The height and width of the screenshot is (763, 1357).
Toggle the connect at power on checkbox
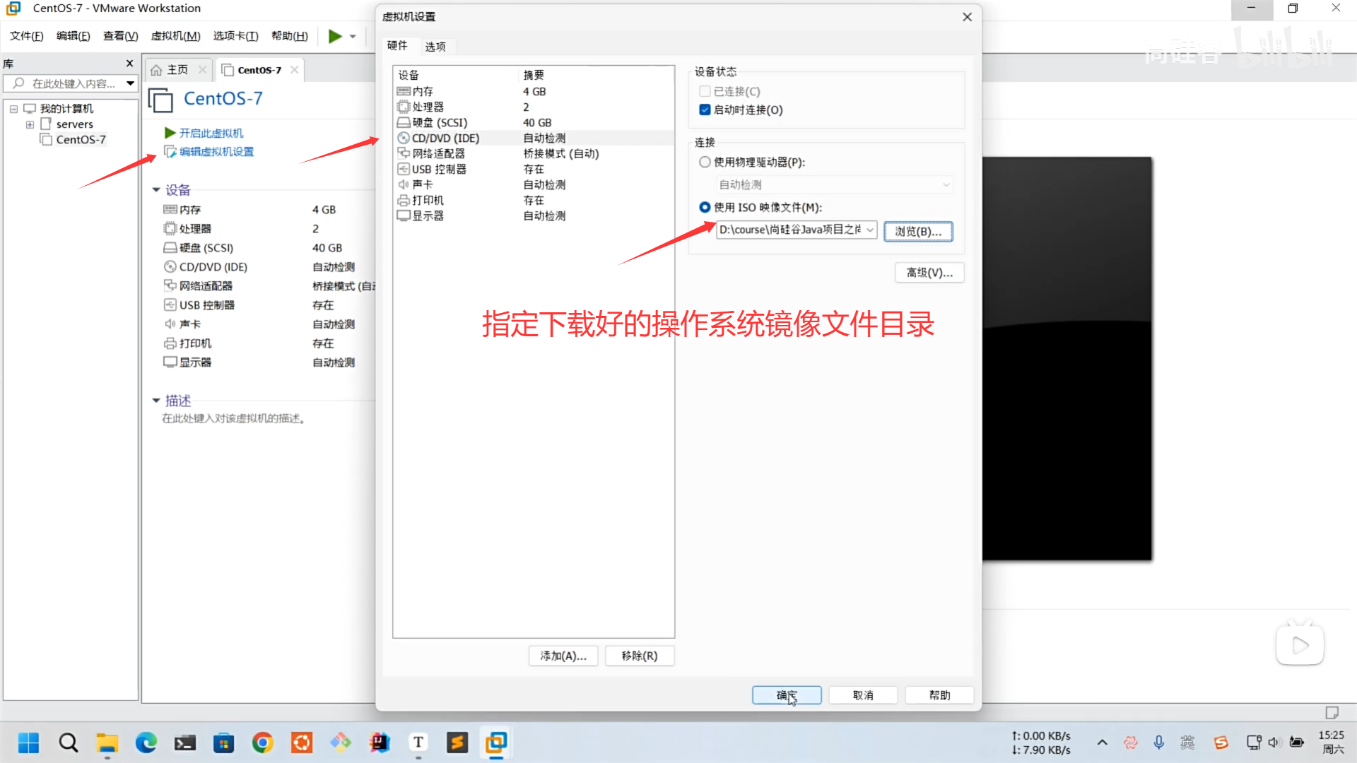click(x=705, y=110)
